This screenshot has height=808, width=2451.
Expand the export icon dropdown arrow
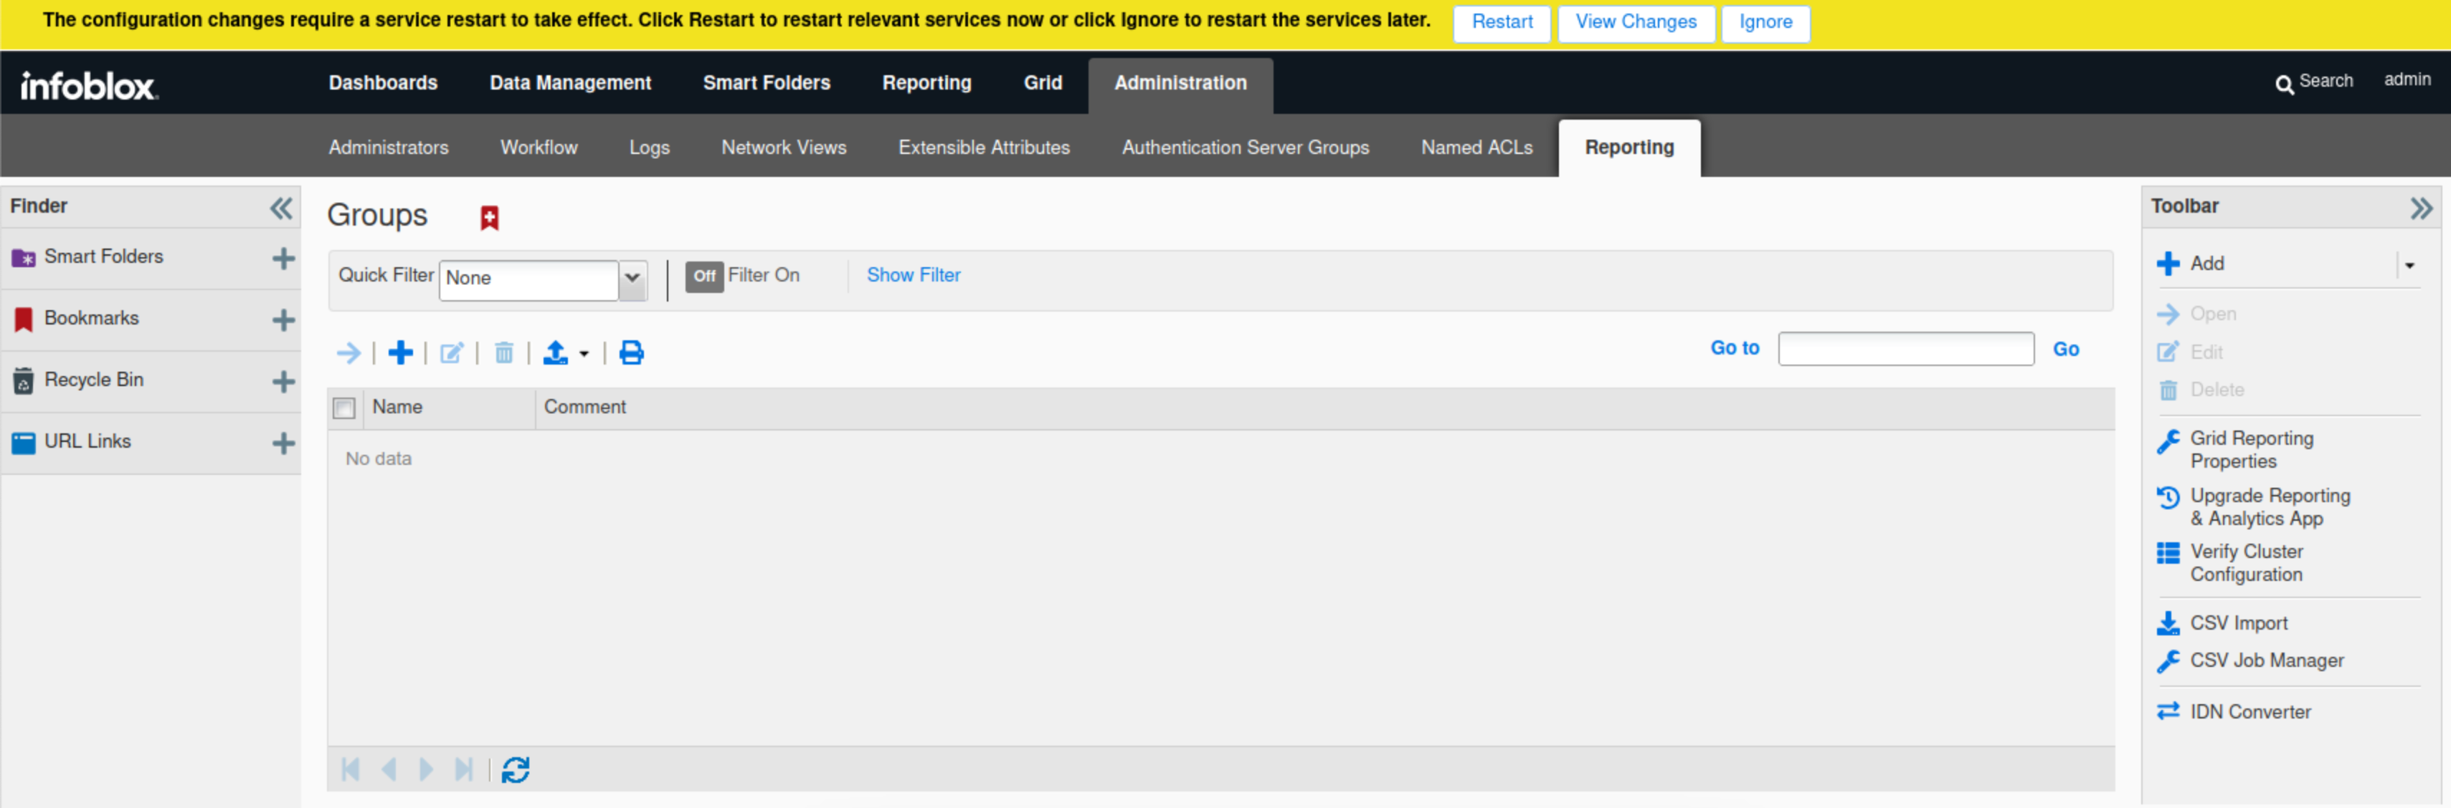tap(583, 354)
